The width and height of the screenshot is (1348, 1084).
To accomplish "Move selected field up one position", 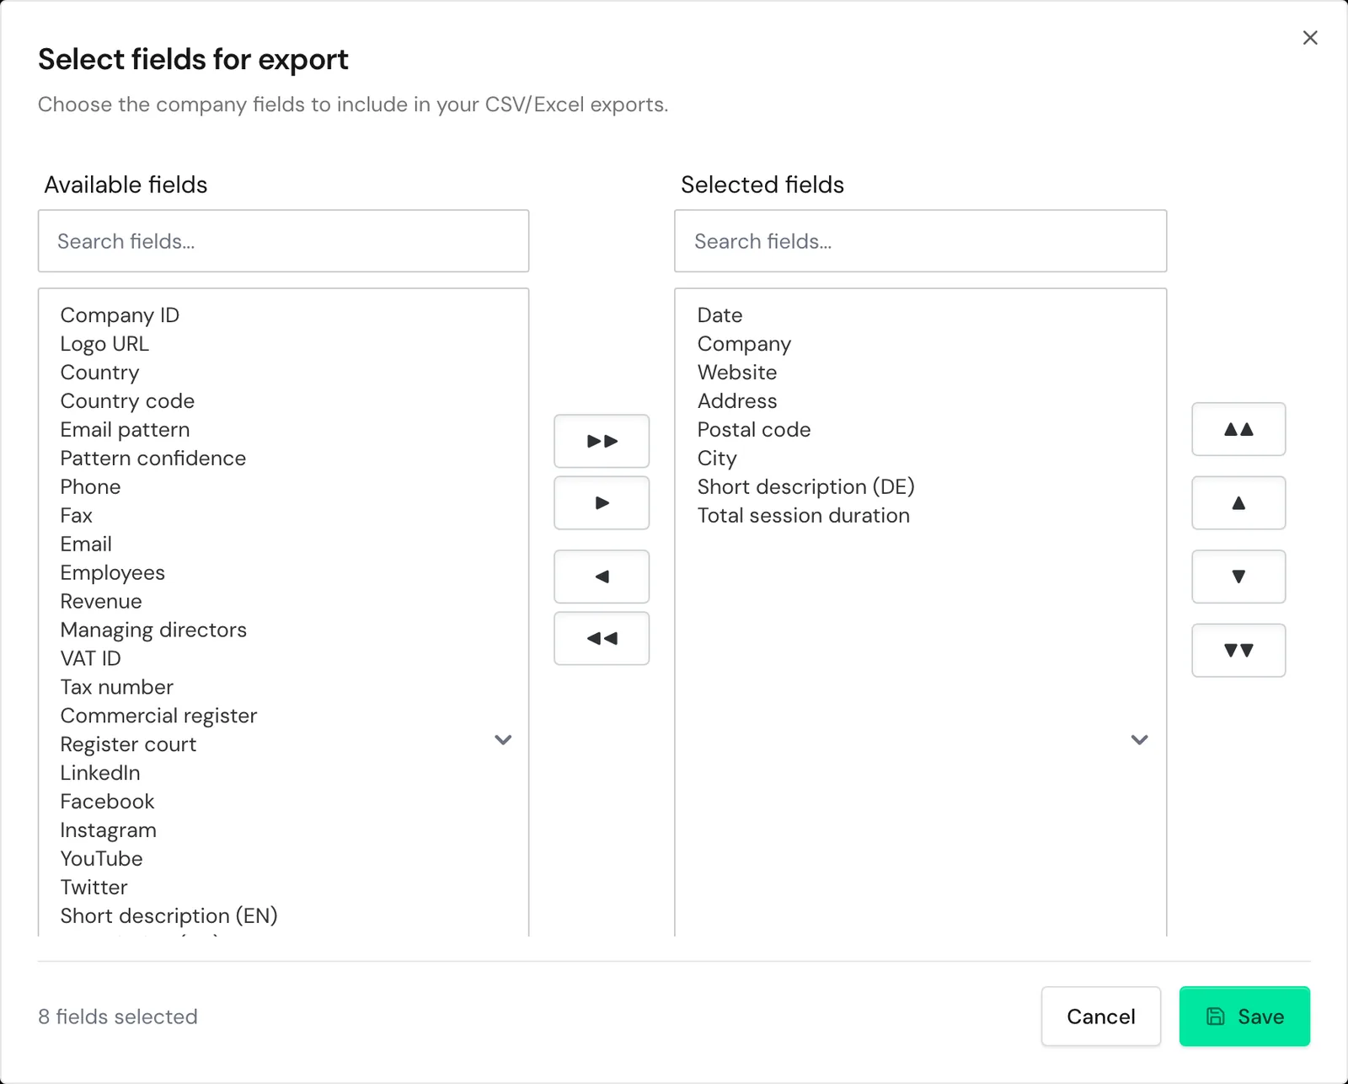I will pos(1238,503).
